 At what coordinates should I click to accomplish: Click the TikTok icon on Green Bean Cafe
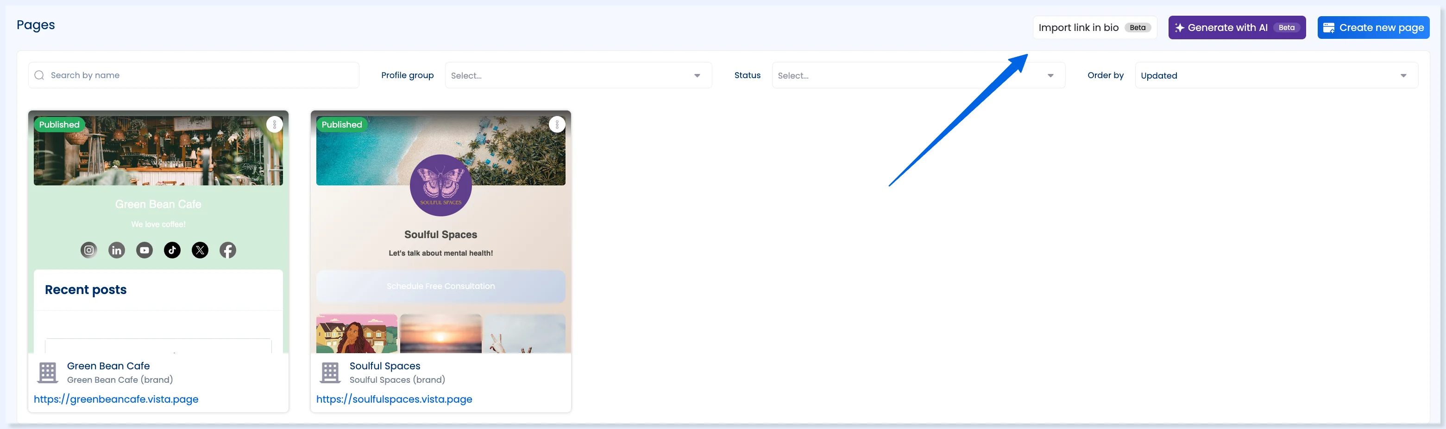point(172,250)
